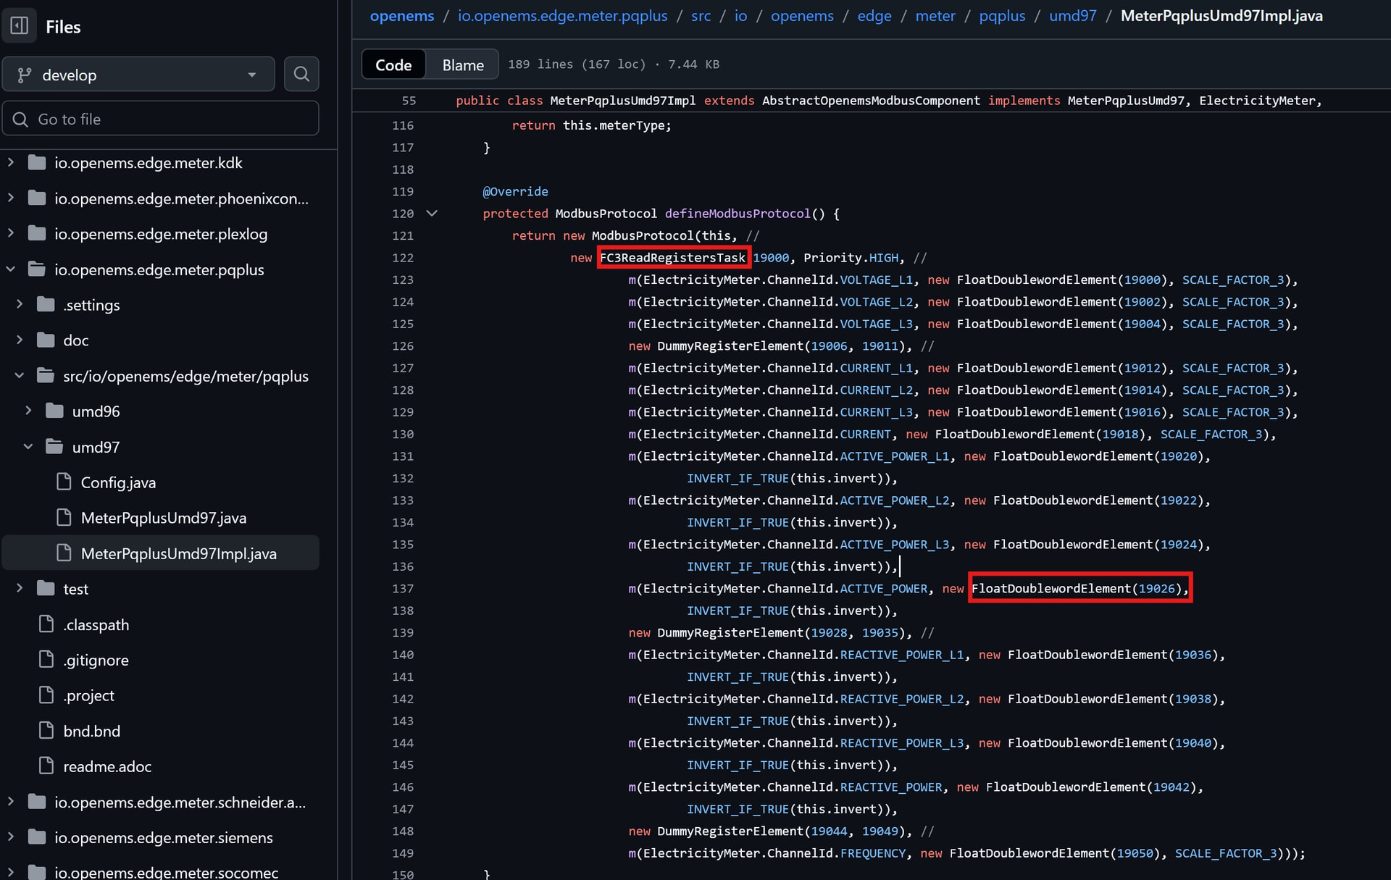1391x880 pixels.
Task: Click the openems breadcrumb link
Action: [x=402, y=16]
